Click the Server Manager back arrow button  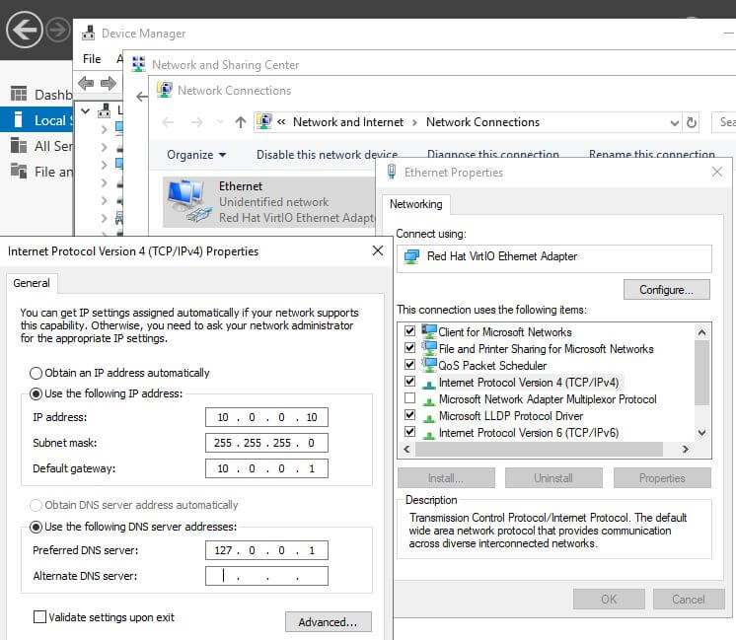25,30
